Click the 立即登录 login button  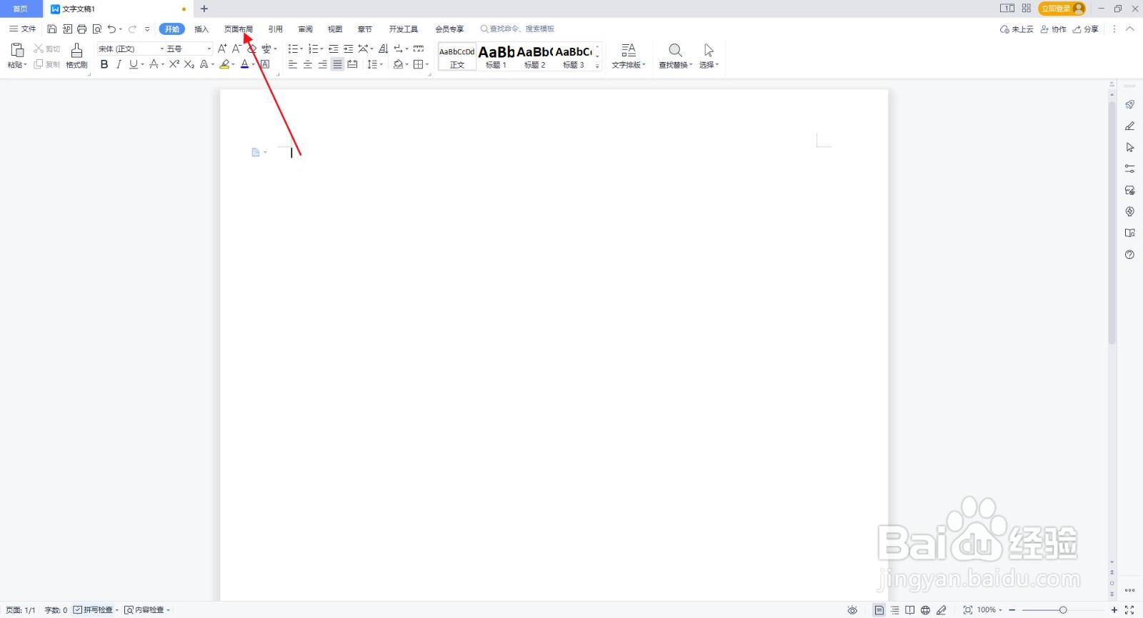pyautogui.click(x=1062, y=9)
